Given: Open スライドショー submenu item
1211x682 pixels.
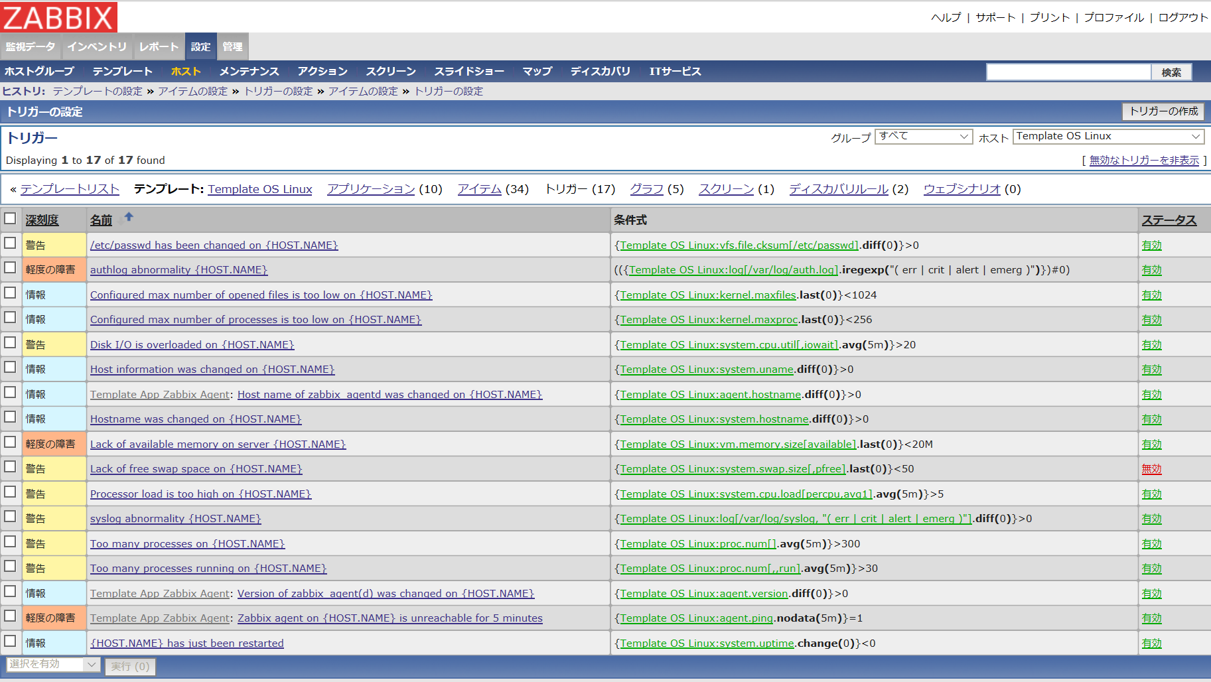Looking at the screenshot, I should click(x=469, y=71).
